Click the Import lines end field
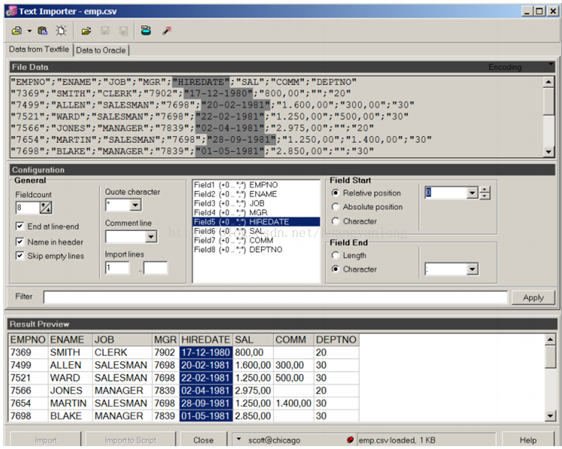The height and width of the screenshot is (449, 562). point(155,268)
